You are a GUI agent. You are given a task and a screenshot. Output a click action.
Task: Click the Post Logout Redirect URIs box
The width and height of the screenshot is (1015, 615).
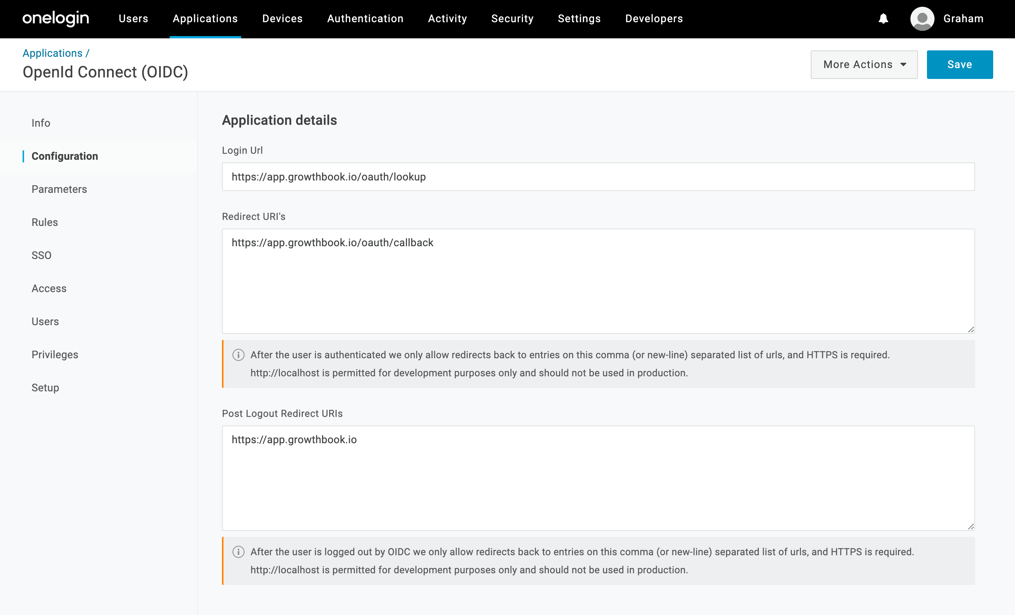598,478
